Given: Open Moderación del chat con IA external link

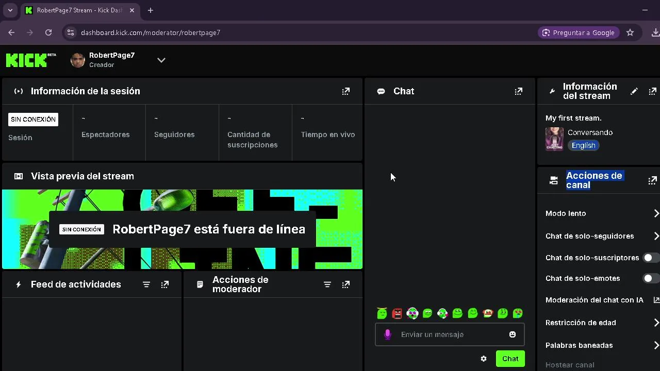Looking at the screenshot, I should point(656,300).
